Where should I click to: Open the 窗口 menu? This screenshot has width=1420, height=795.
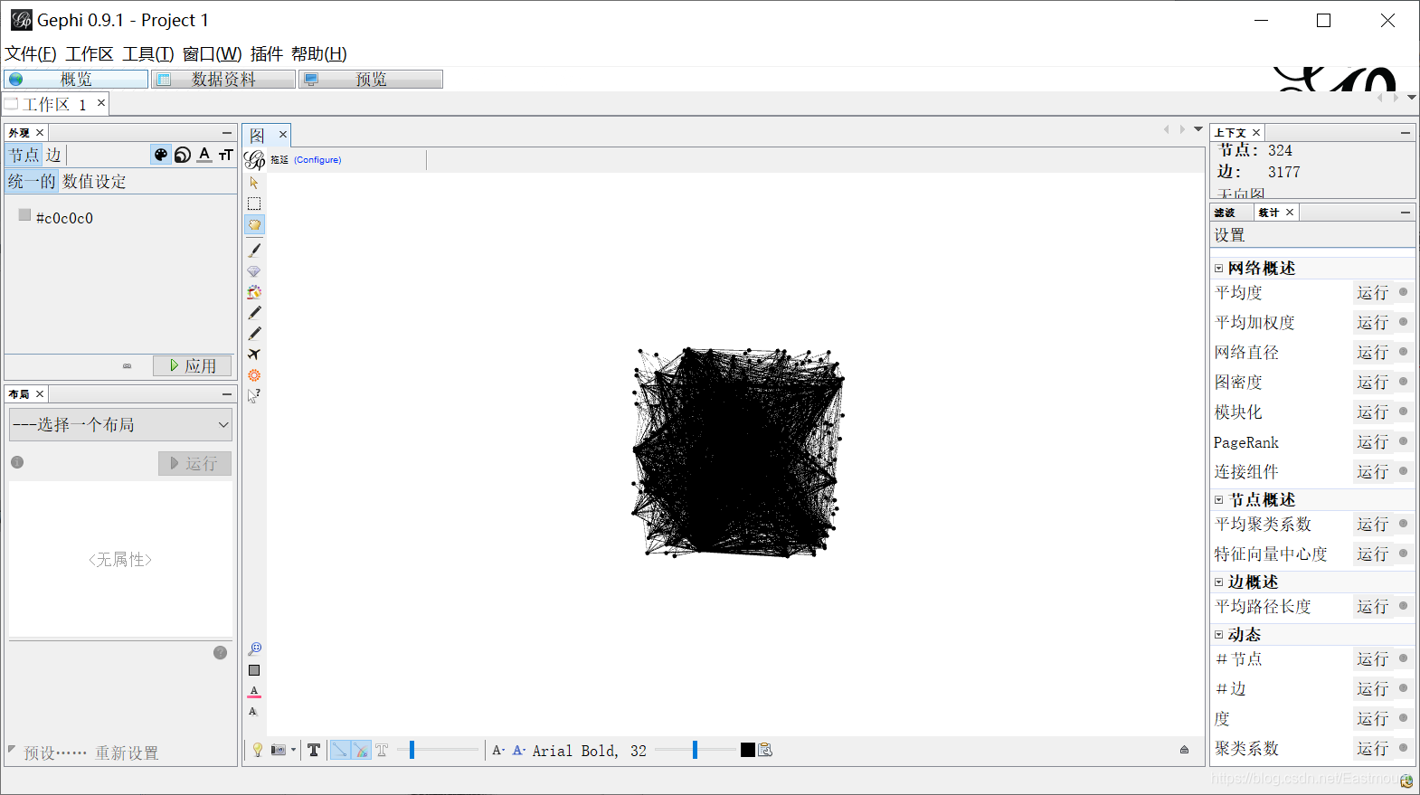click(x=213, y=54)
